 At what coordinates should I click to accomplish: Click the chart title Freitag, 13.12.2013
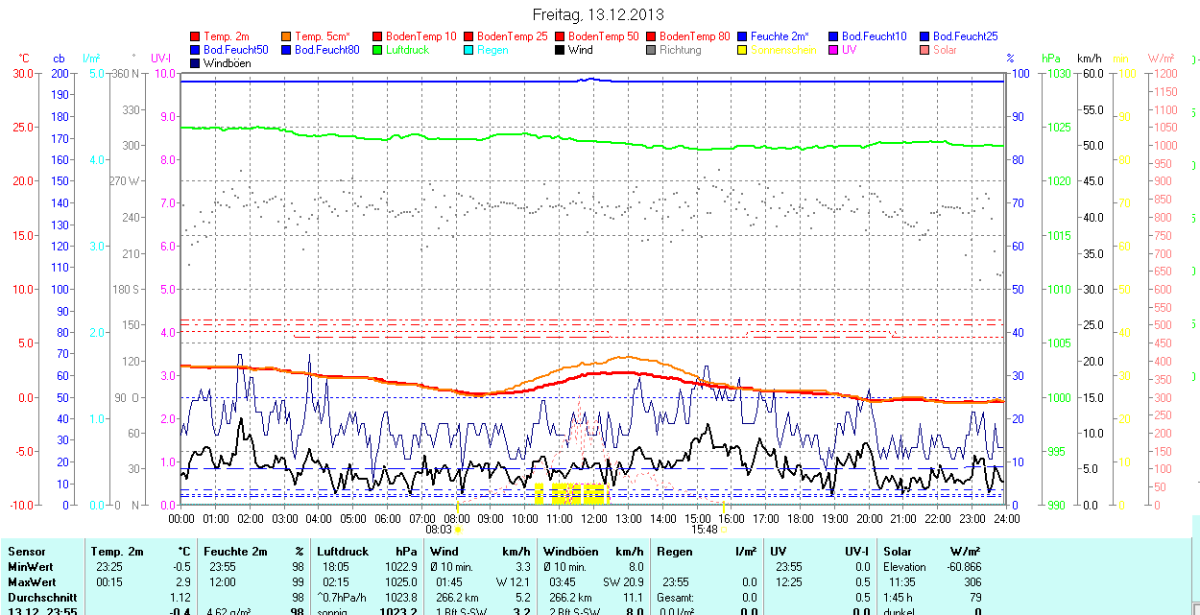pyautogui.click(x=598, y=15)
